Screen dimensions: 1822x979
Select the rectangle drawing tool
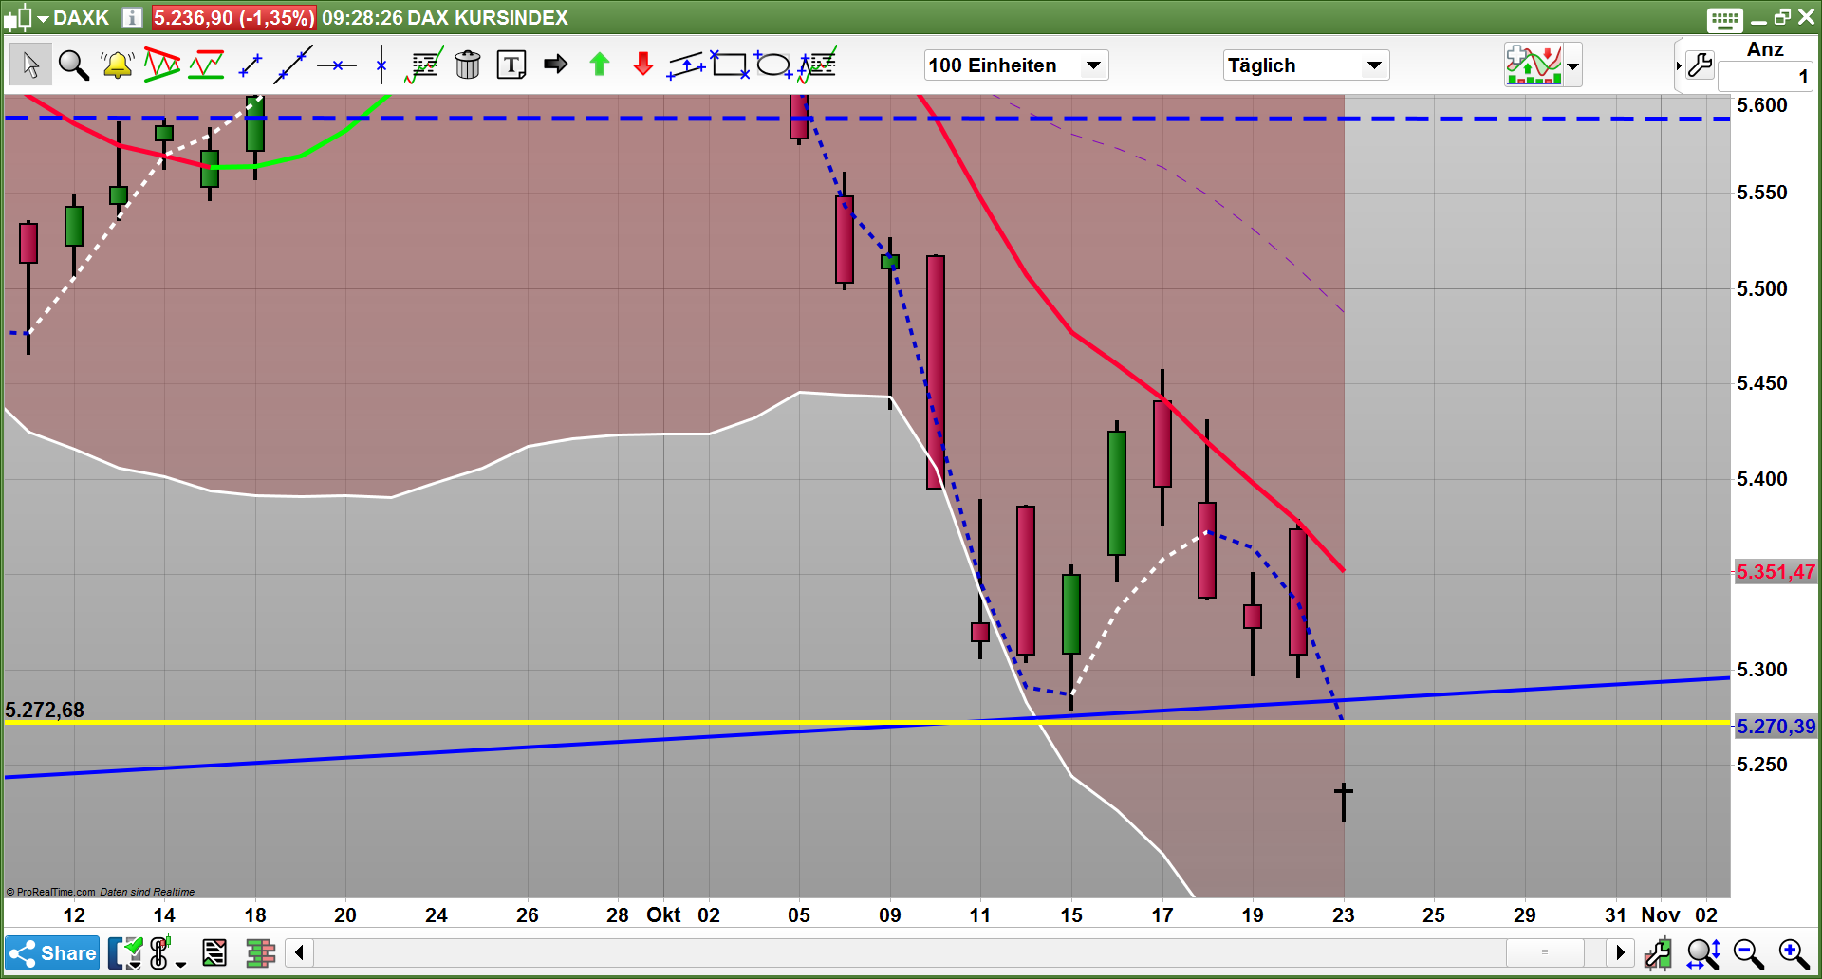(730, 64)
